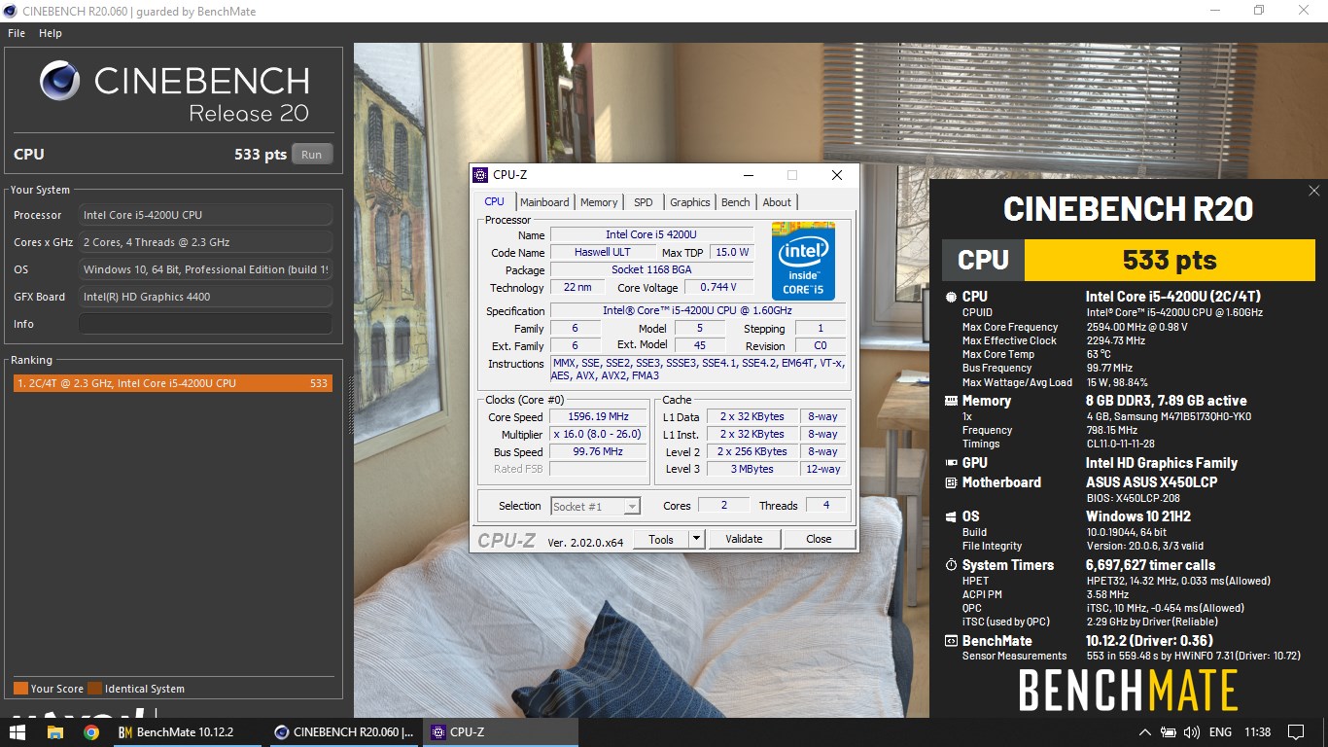Viewport: 1328px width, 747px height.
Task: Click the ENG language indicator
Action: coord(1220,732)
